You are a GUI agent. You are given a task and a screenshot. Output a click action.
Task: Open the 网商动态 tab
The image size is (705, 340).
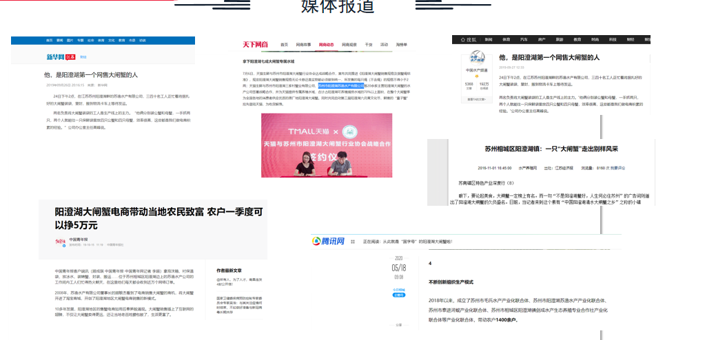326,45
